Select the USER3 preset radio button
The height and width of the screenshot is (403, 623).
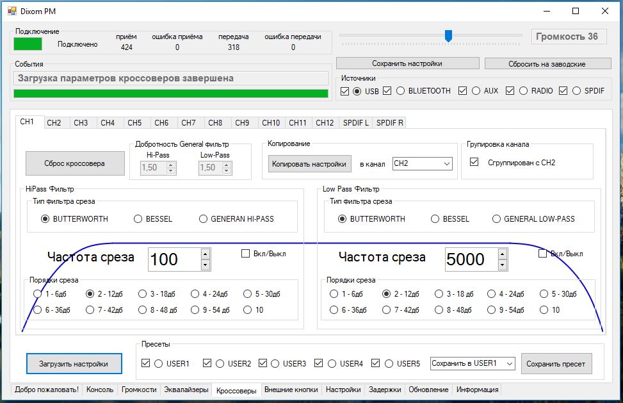click(x=275, y=364)
